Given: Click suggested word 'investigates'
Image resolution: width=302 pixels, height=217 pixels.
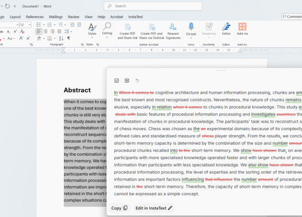Looking at the screenshot, I should click(263, 114).
